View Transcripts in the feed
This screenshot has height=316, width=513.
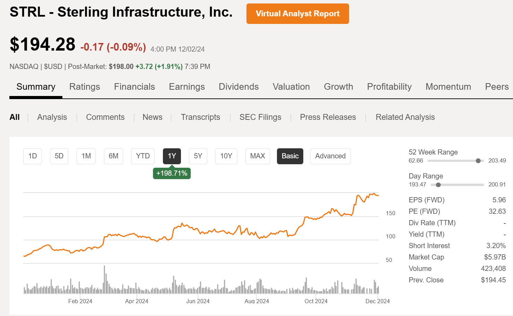tap(200, 117)
